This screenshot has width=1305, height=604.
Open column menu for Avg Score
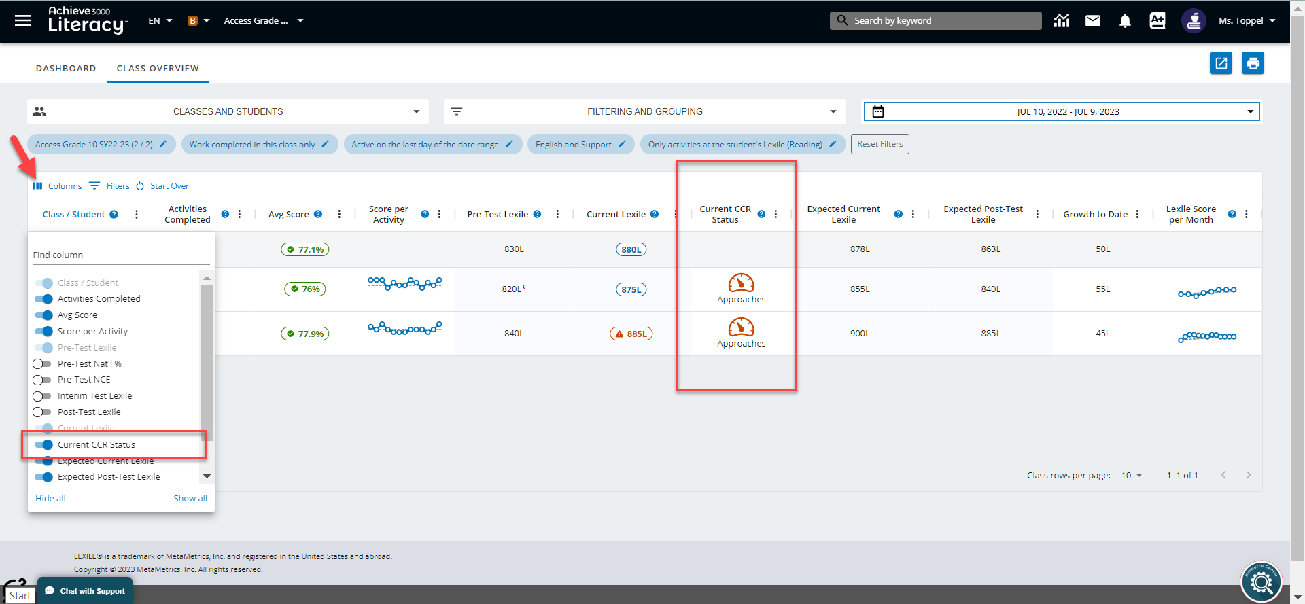tap(339, 214)
